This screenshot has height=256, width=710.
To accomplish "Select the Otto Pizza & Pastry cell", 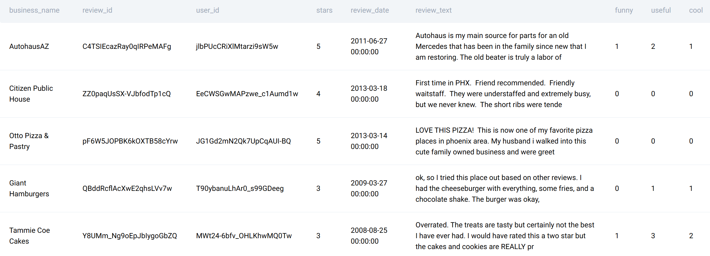I will 29,141.
